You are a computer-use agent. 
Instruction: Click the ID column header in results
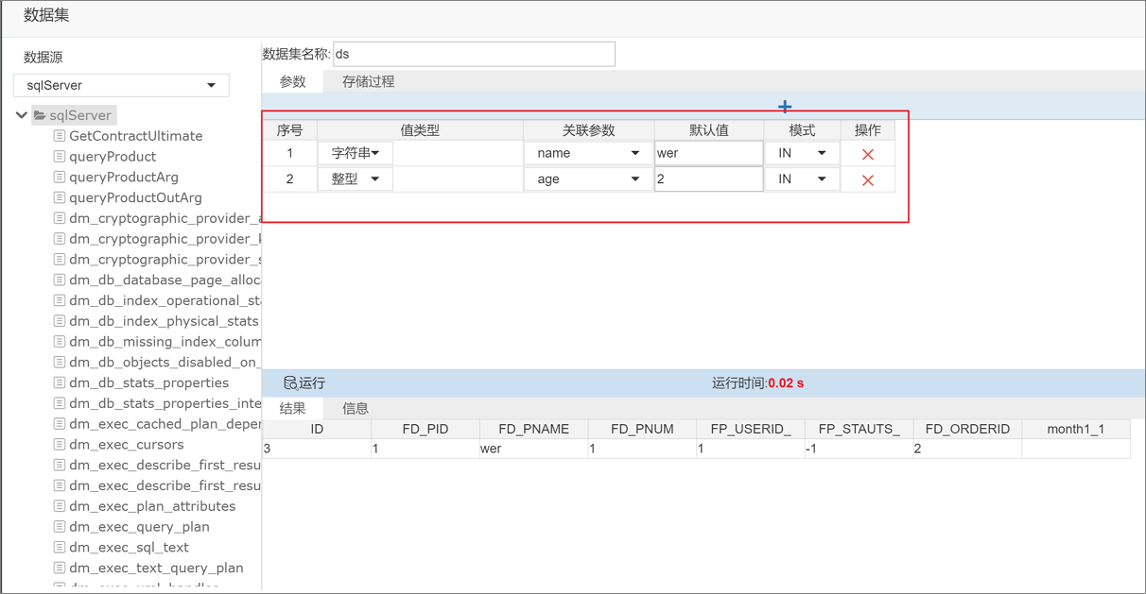tap(317, 429)
